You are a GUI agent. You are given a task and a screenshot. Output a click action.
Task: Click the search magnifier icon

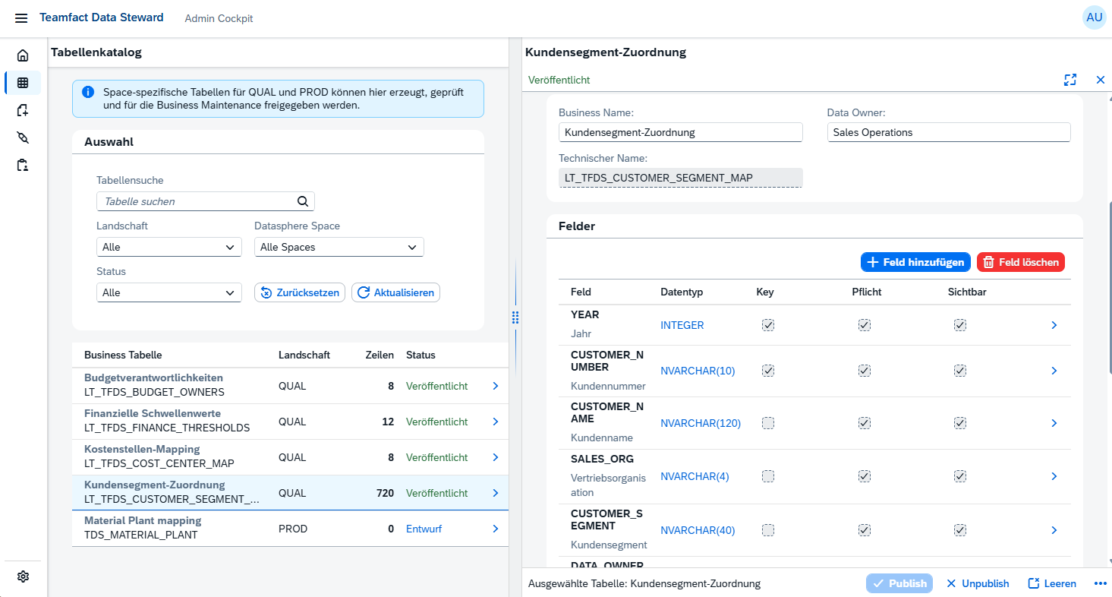tap(302, 201)
